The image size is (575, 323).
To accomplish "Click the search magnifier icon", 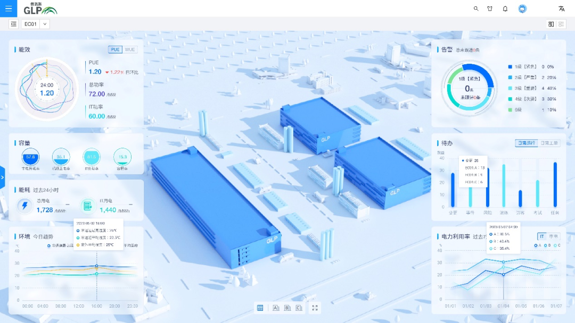I will pos(476,8).
